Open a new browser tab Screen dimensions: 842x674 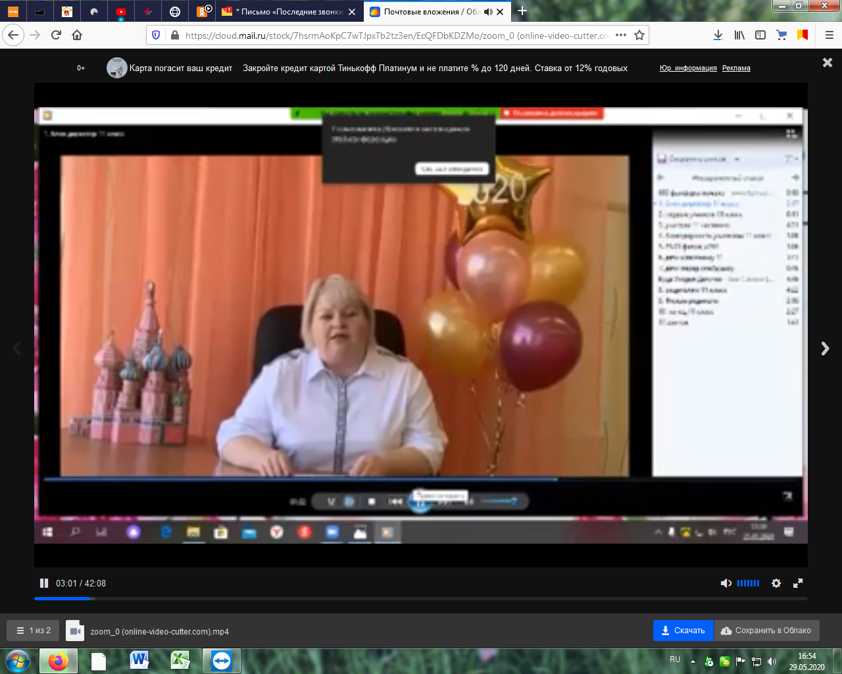click(522, 11)
